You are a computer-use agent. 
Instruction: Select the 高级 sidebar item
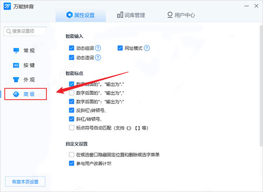25,94
